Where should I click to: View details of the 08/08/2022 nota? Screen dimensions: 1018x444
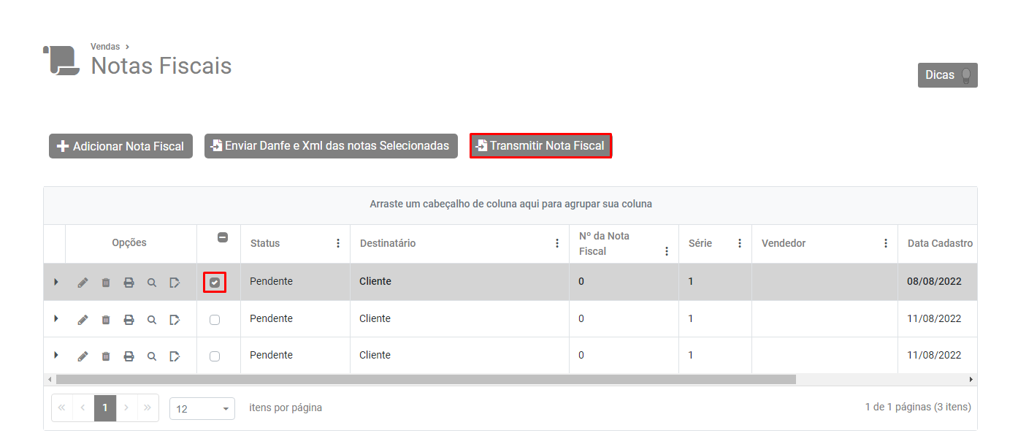tap(152, 283)
